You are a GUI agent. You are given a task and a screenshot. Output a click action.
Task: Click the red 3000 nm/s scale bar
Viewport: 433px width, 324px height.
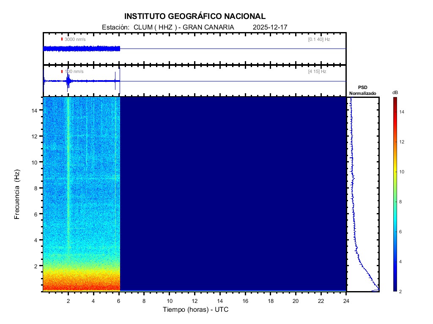(x=62, y=39)
